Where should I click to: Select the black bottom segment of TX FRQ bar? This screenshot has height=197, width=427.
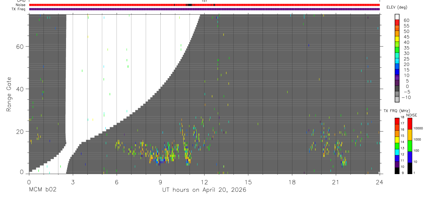[x=397, y=171]
